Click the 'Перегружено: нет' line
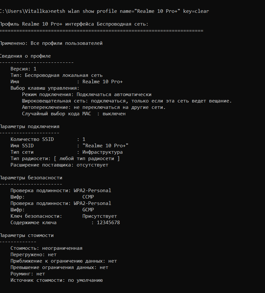Image resolution: width=265 pixels, height=293 pixels. tap(34, 255)
